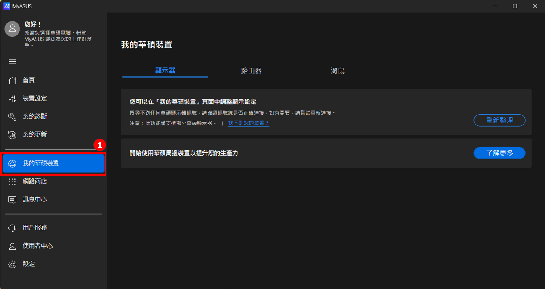Click 開始使用華碩周邊裝置以提升您的生產力 card text

coord(184,153)
